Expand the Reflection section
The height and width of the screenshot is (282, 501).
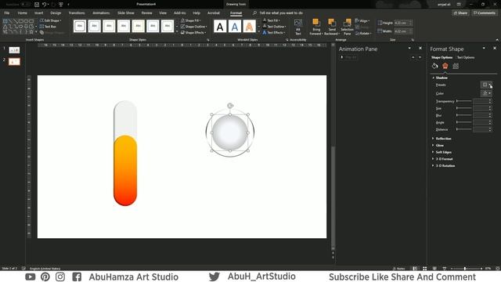(442, 139)
